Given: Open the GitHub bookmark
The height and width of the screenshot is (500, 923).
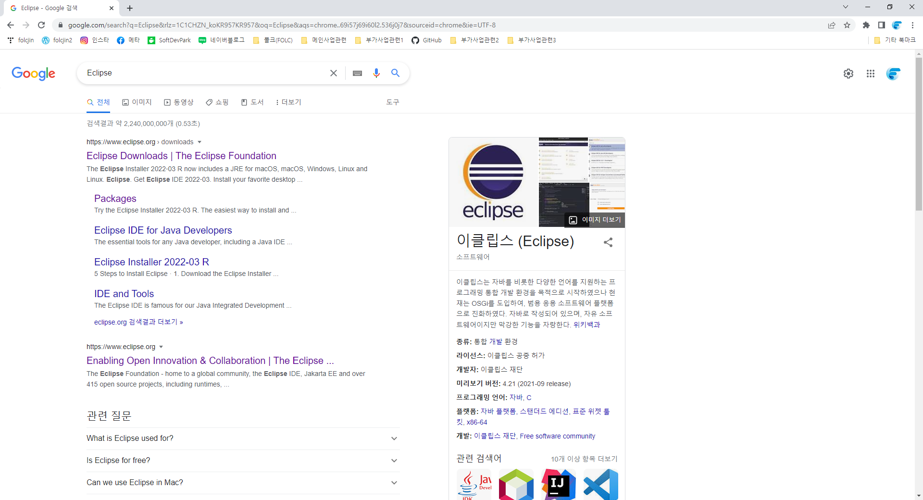Looking at the screenshot, I should [427, 40].
